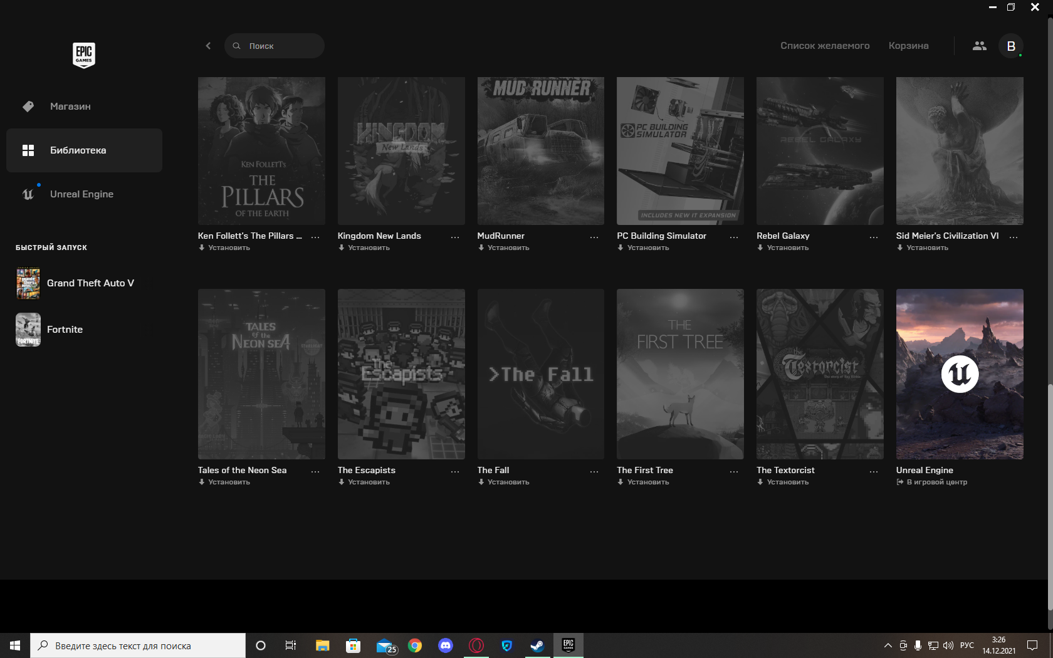
Task: Open Ken Follett's Pillars of the Earth cover
Action: coord(261,151)
